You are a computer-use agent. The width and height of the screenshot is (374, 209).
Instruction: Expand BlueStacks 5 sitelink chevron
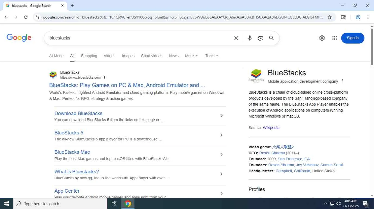click(221, 135)
